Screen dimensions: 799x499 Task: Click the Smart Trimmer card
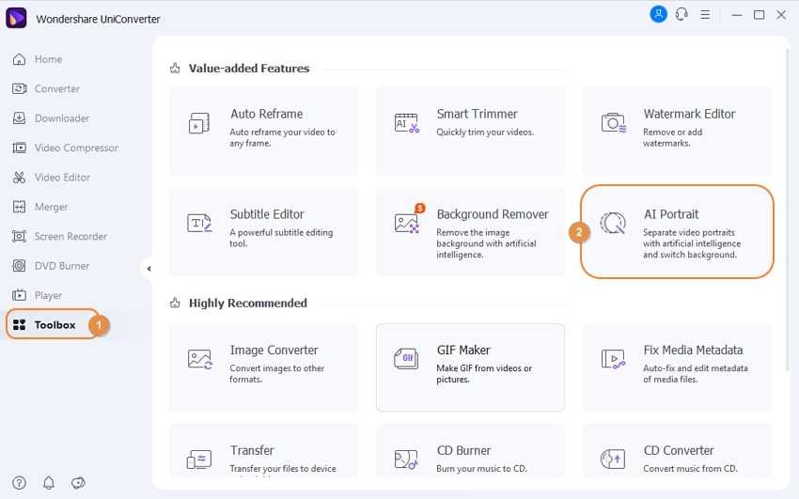tap(470, 131)
